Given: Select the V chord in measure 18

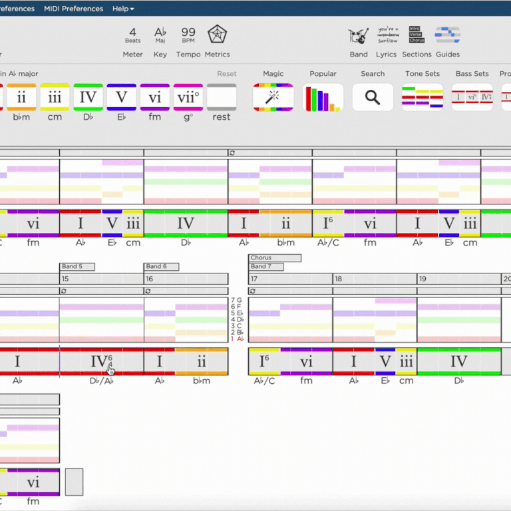Looking at the screenshot, I should [x=385, y=361].
